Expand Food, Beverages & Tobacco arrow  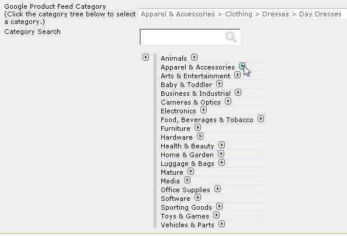click(261, 119)
